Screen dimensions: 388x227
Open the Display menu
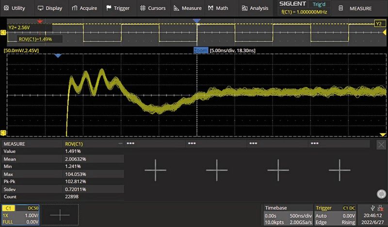pyautogui.click(x=50, y=8)
